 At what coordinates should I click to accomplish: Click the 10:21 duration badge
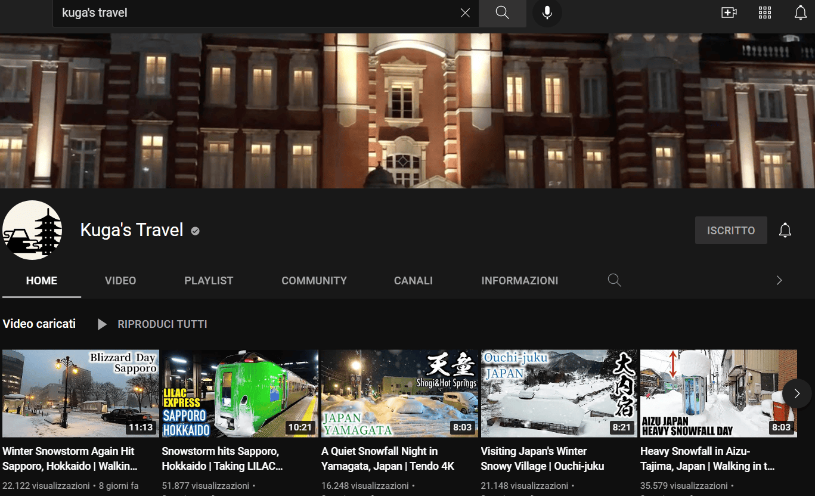(300, 427)
